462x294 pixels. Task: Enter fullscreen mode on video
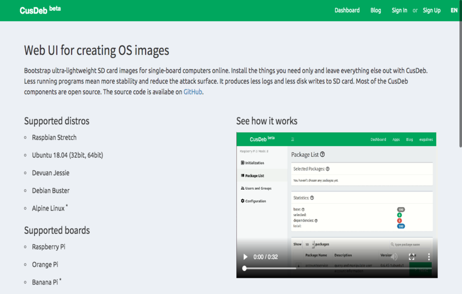[x=412, y=257]
